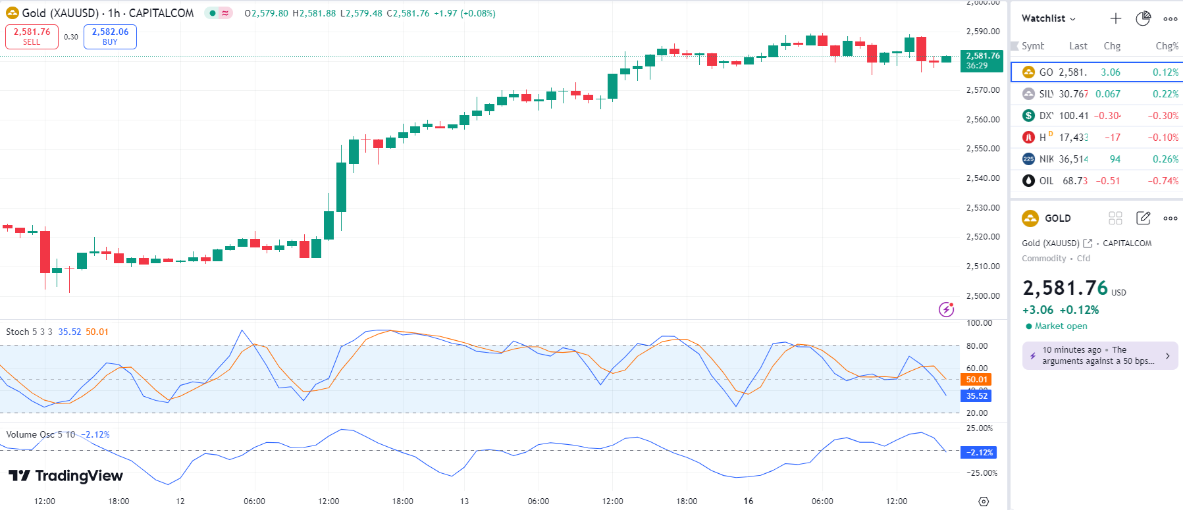
Task: Expand the Watchlist dropdown
Action: tap(1048, 18)
